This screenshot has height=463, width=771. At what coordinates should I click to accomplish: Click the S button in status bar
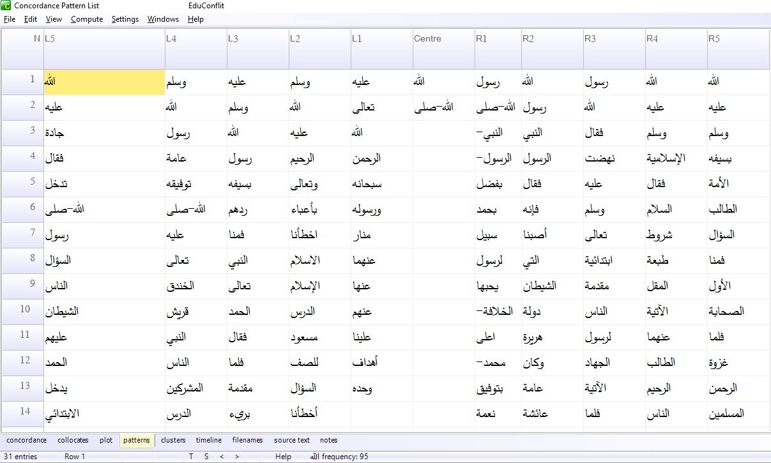(206, 457)
